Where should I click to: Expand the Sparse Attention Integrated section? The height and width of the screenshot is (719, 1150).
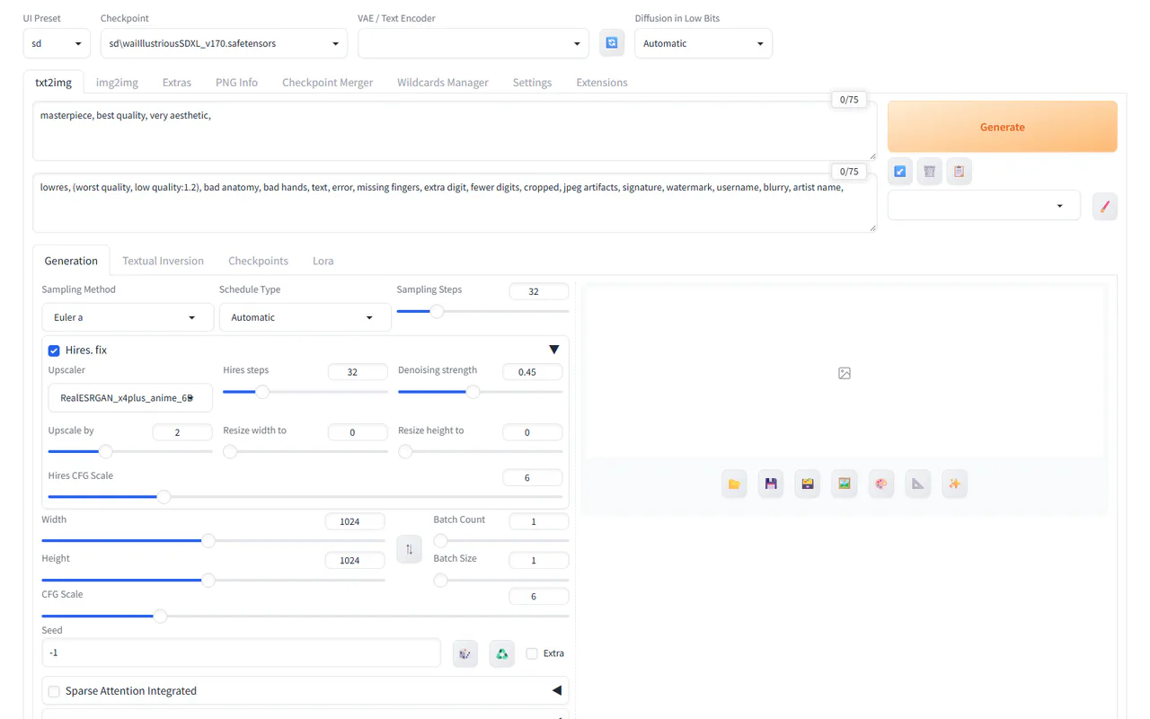click(556, 690)
